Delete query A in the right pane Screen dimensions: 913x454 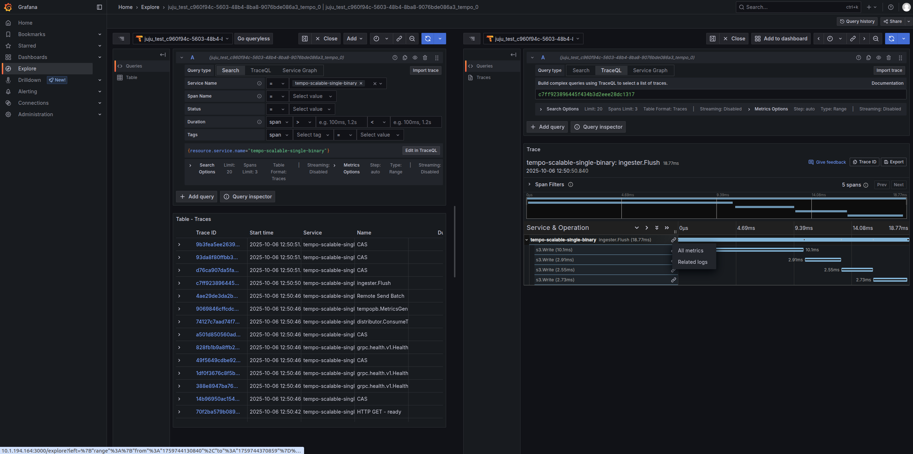pos(889,58)
